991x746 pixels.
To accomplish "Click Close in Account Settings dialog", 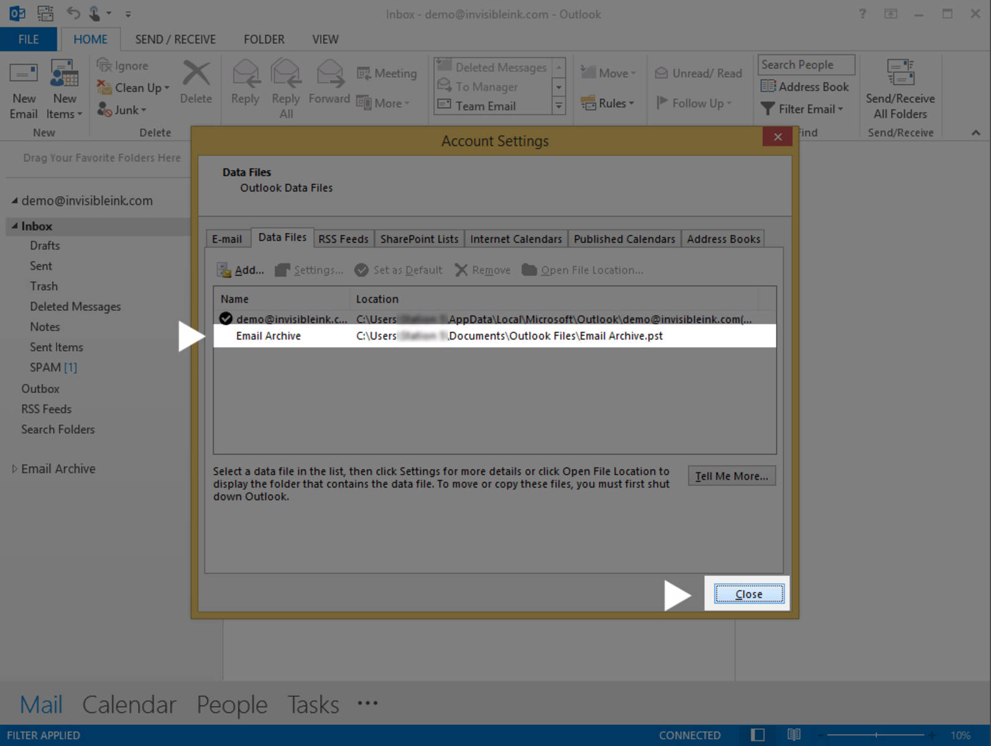I will click(749, 594).
